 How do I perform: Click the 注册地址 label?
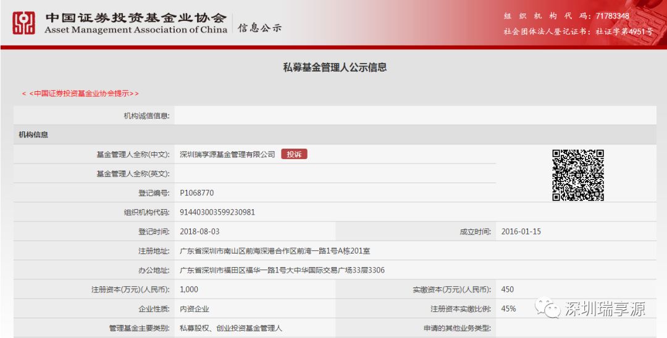pyautogui.click(x=154, y=251)
